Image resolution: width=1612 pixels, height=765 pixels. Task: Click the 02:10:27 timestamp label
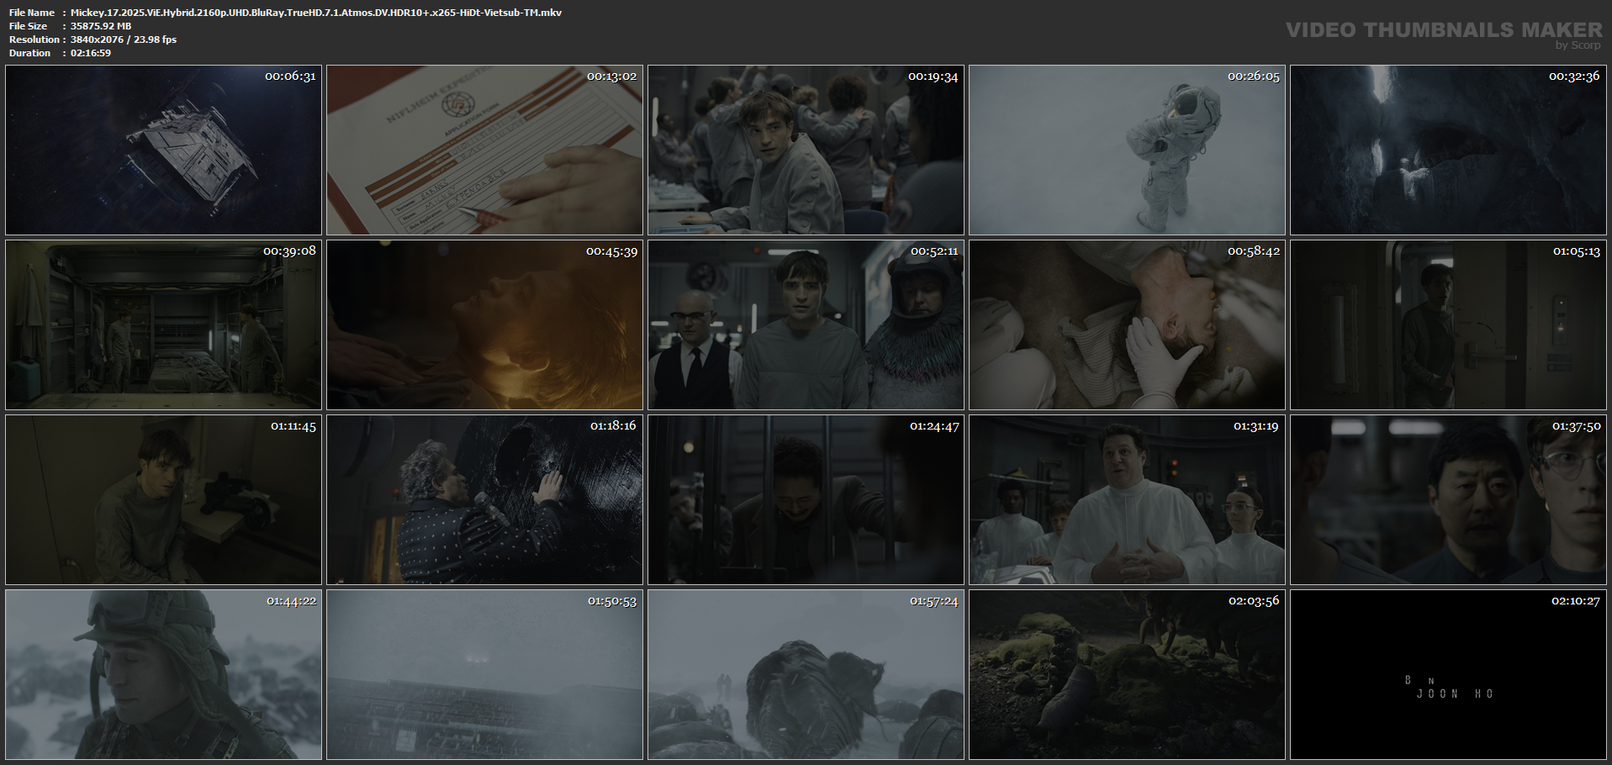click(1576, 600)
